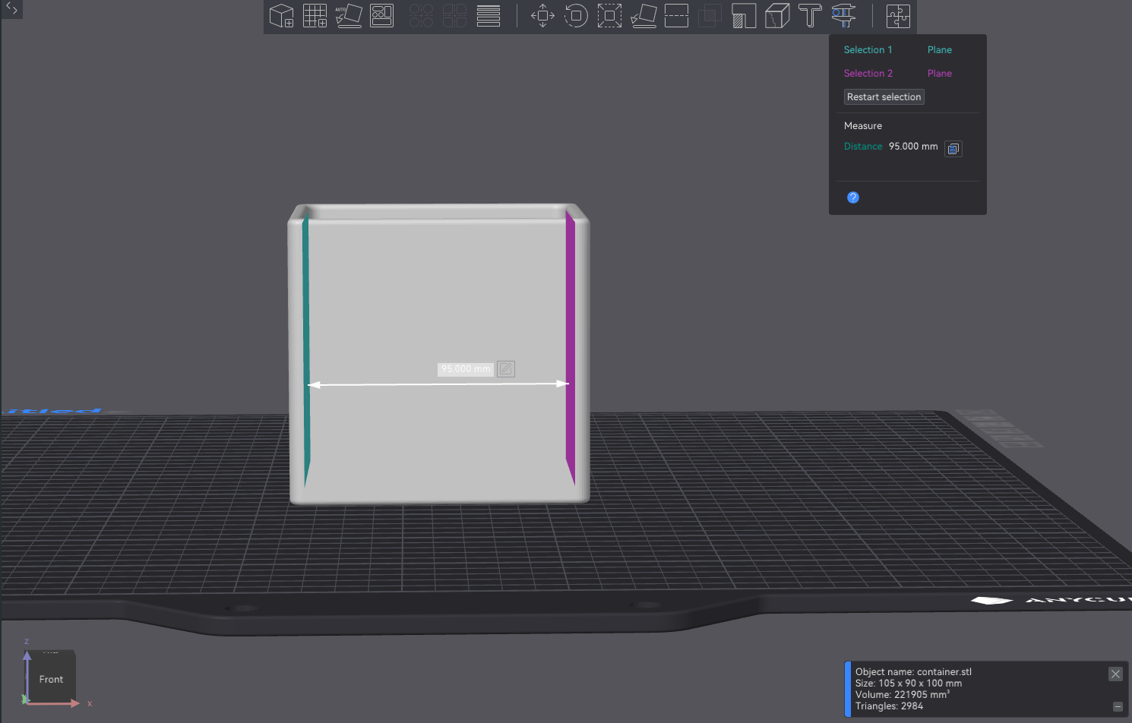The width and height of the screenshot is (1132, 723).
Task: Edit the 95.000 mm measurement label
Action: 506,369
